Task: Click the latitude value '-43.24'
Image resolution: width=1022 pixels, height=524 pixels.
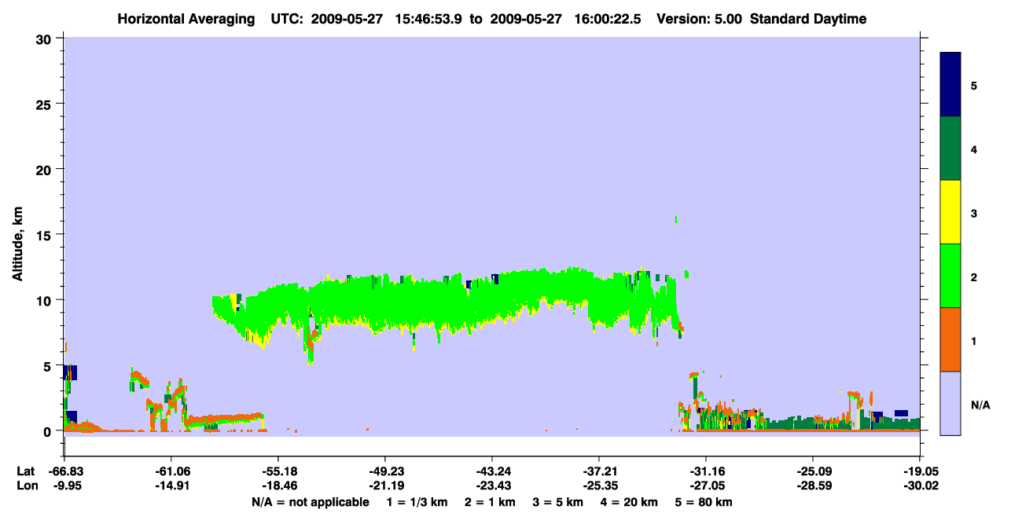Action: click(491, 471)
